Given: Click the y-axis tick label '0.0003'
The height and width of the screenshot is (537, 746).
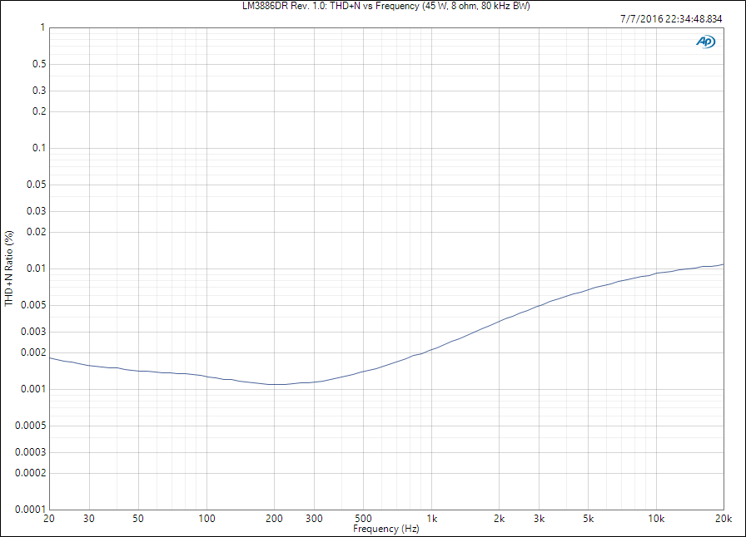Looking at the screenshot, I should pyautogui.click(x=31, y=452).
